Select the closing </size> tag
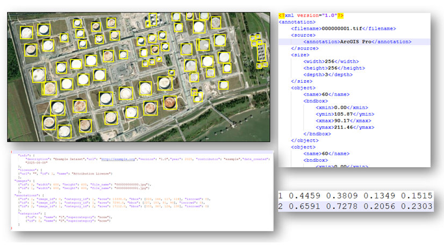This screenshot has height=250, width=444. (x=302, y=81)
